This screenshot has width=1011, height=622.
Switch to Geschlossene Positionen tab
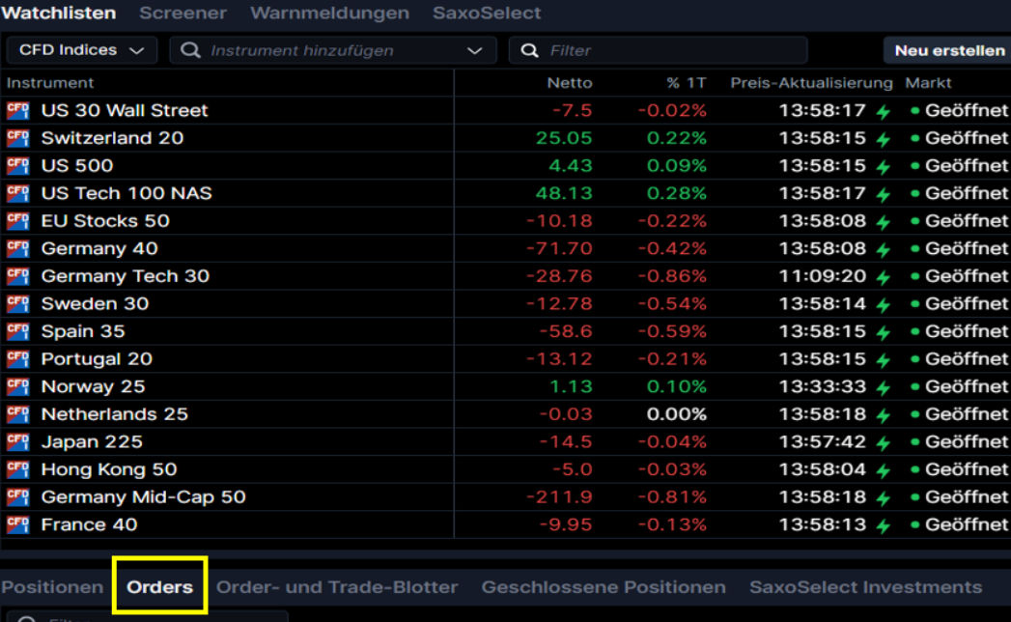click(604, 587)
